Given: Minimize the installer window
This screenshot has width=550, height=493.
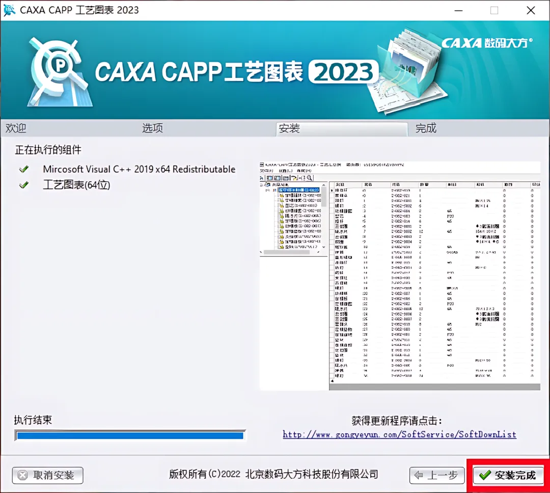Looking at the screenshot, I should click(458, 11).
